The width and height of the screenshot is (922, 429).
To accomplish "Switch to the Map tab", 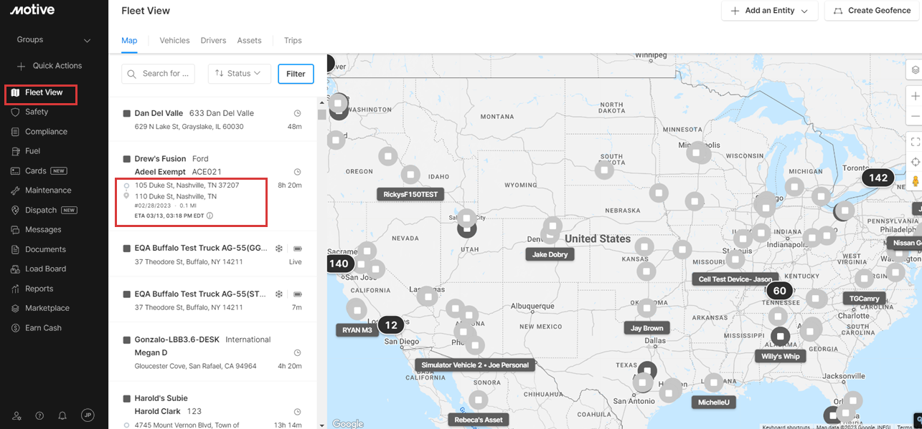I will [129, 41].
